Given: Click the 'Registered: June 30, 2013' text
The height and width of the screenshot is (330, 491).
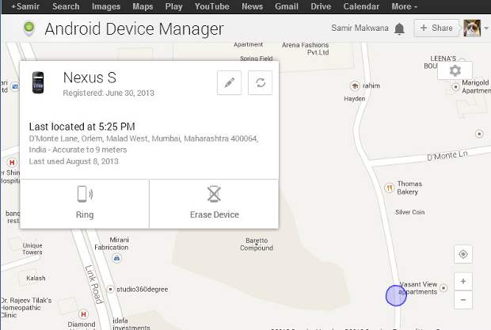Looking at the screenshot, I should click(108, 93).
